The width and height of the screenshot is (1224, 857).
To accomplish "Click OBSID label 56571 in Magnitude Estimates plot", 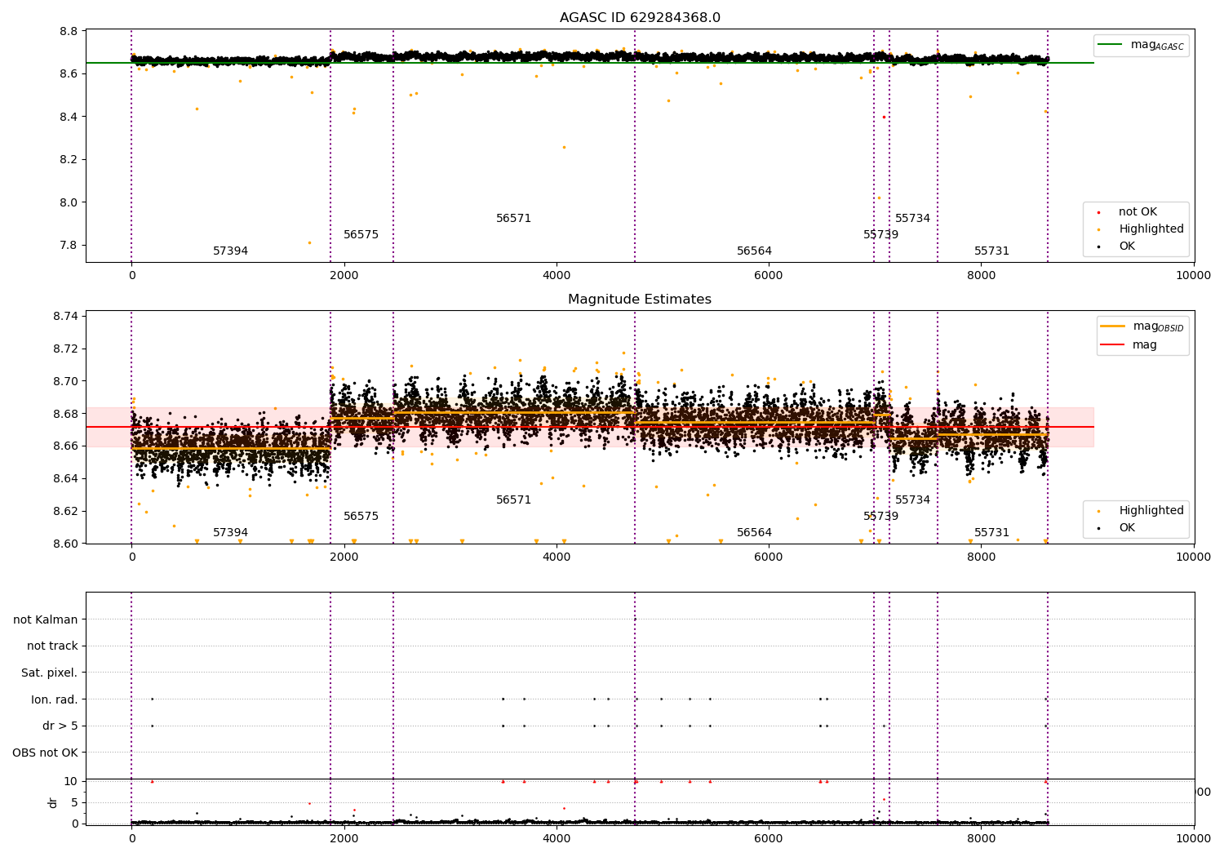I will [x=513, y=500].
